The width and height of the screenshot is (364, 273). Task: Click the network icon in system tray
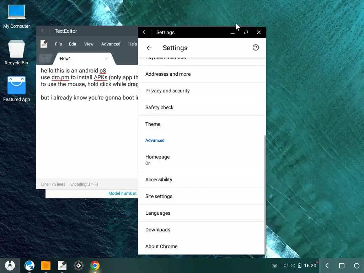tap(293, 266)
